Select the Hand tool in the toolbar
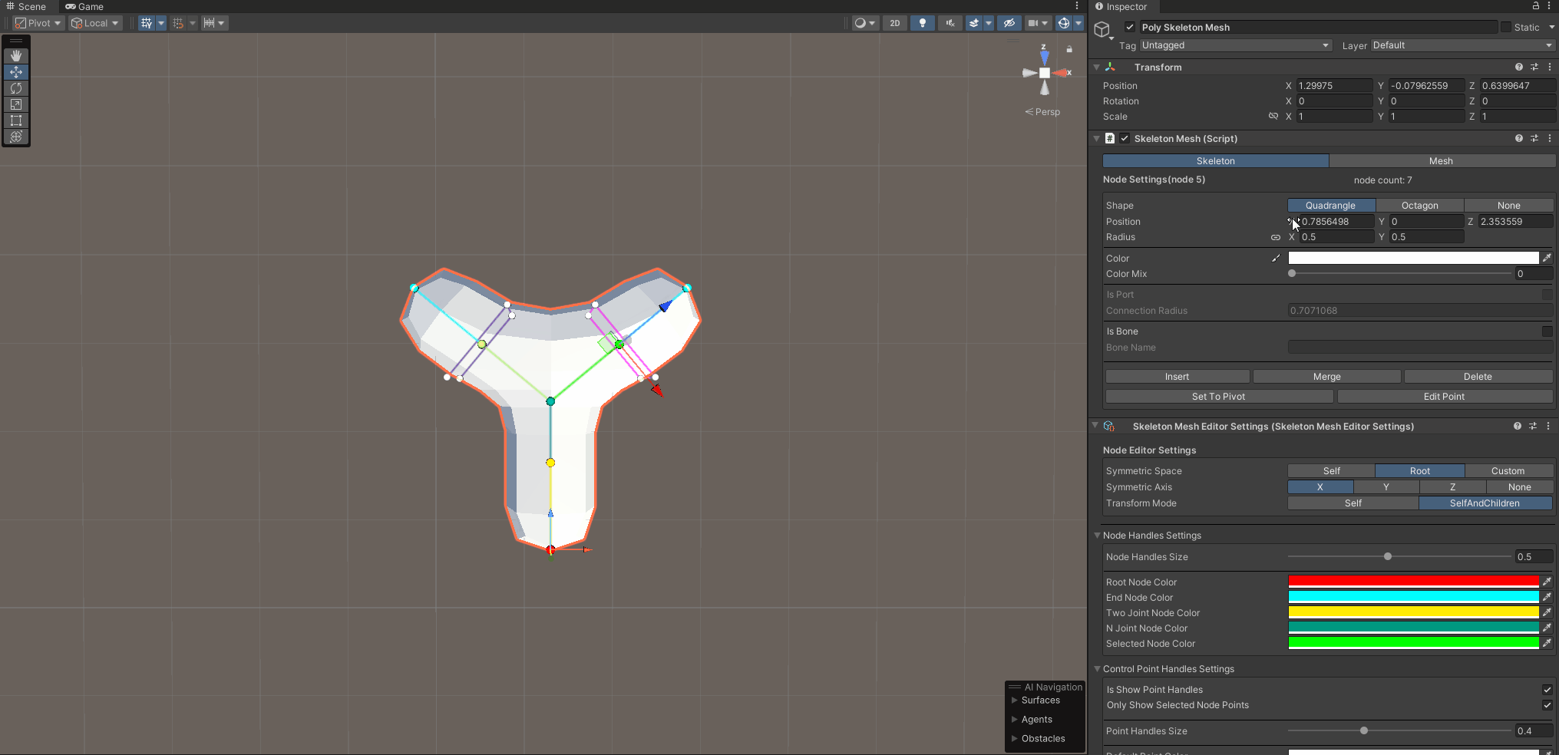The image size is (1559, 755). point(15,55)
